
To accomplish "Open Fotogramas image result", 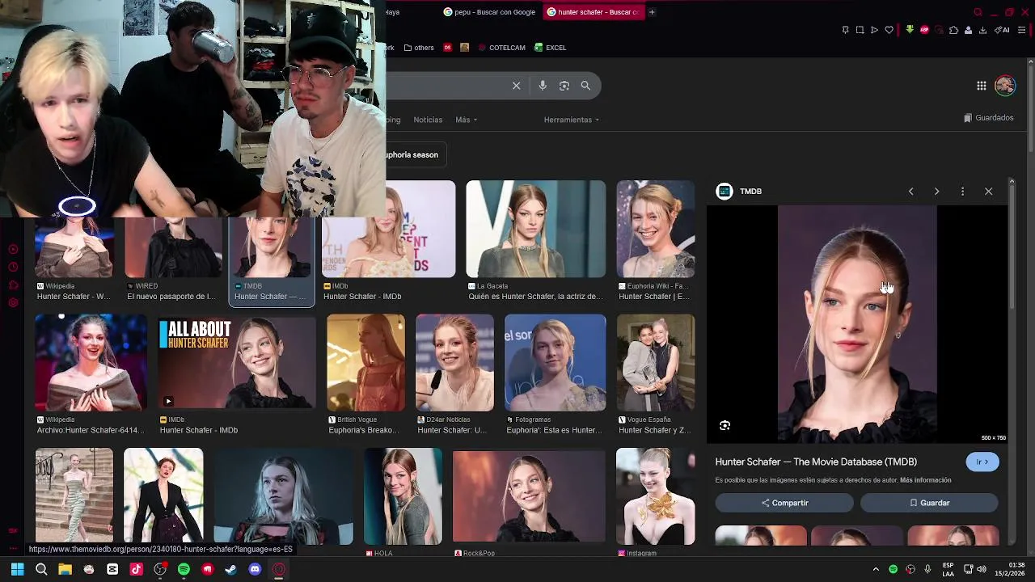I will 555,362.
